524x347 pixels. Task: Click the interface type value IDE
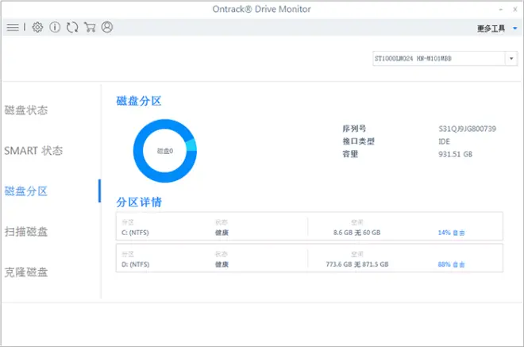444,141
